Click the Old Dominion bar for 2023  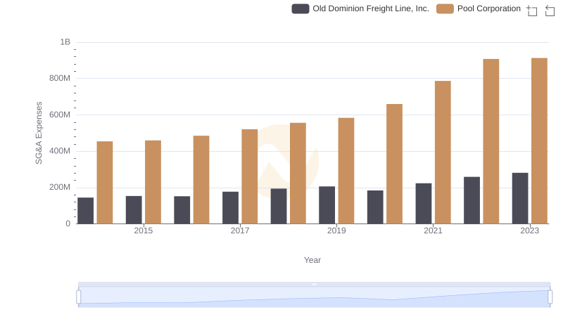520,198
